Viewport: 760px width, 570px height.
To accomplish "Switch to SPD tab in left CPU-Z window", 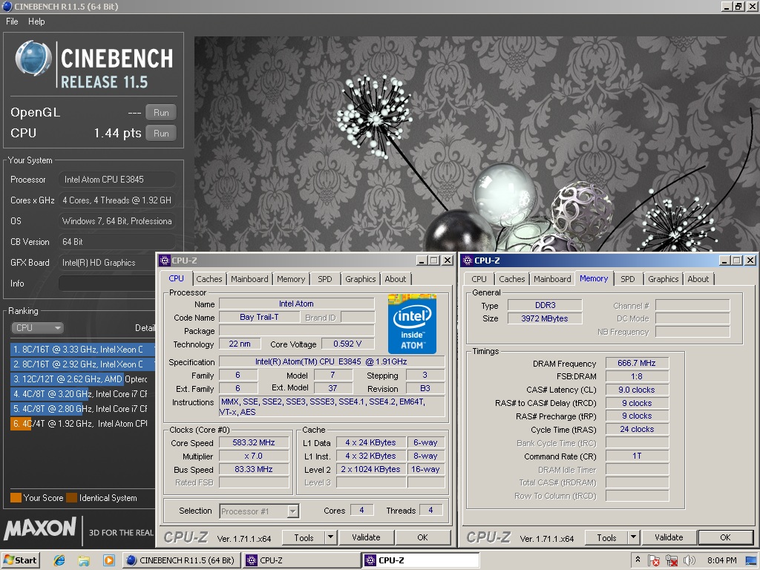I will pyautogui.click(x=325, y=279).
